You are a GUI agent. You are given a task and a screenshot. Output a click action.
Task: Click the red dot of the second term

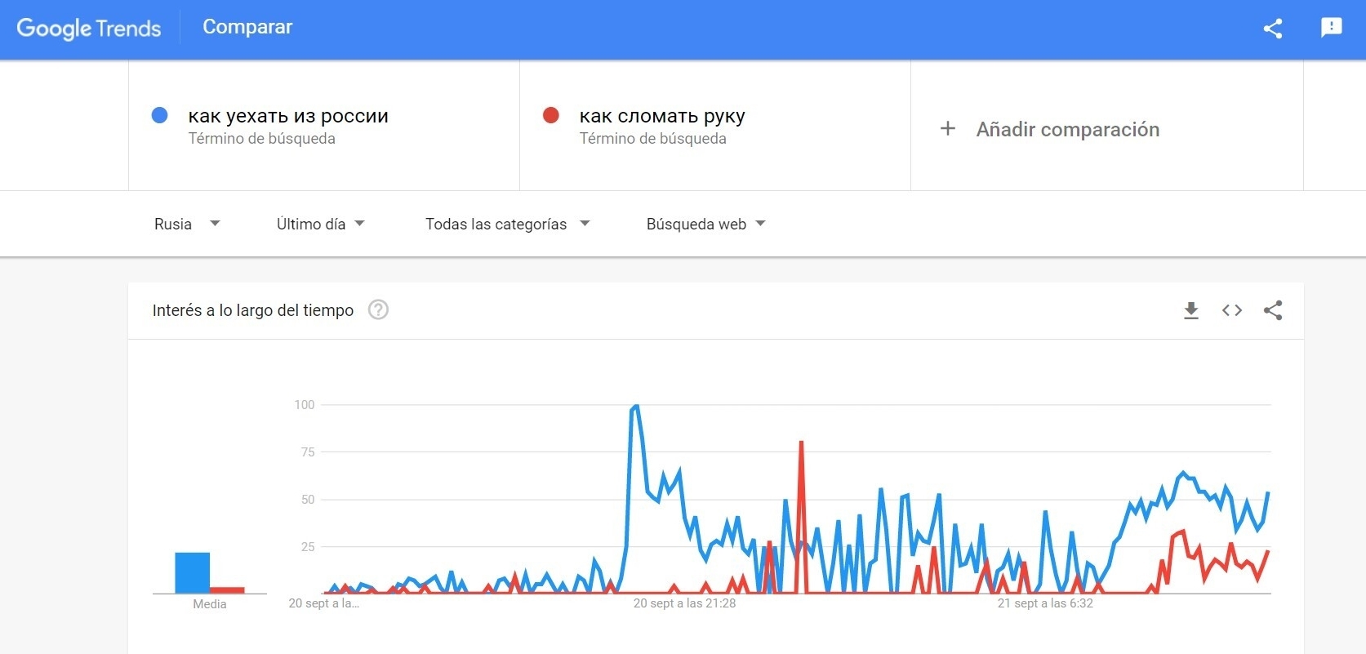[x=551, y=116]
